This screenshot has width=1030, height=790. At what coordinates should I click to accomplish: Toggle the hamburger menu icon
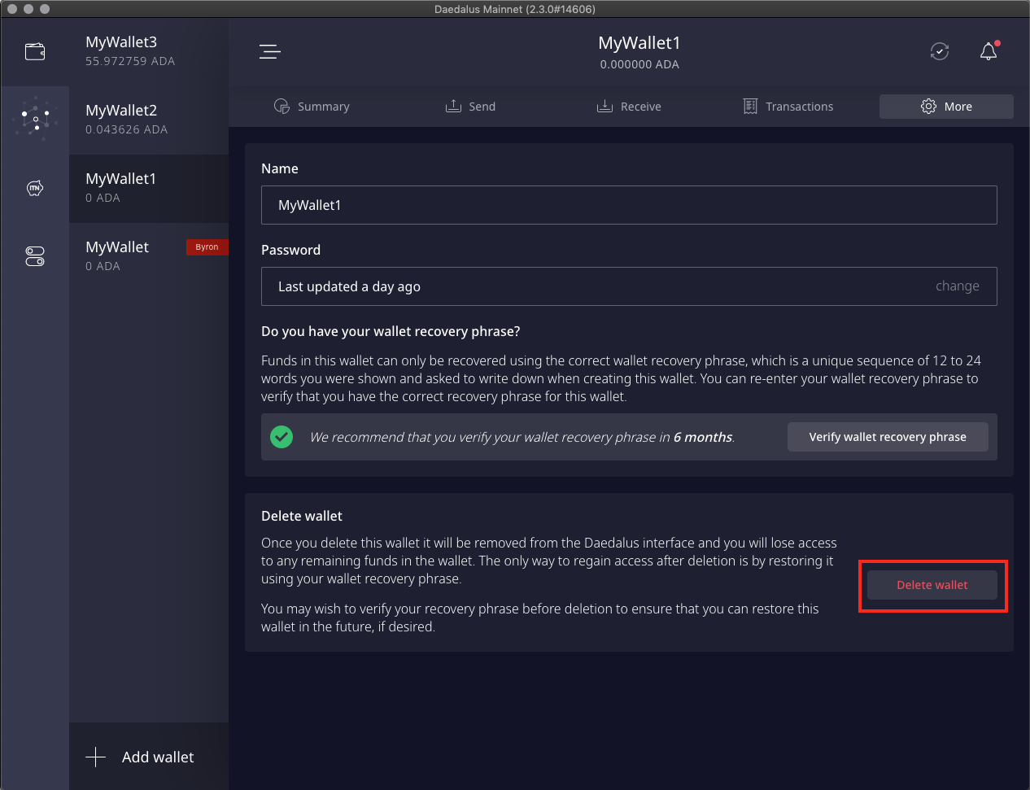(x=270, y=52)
